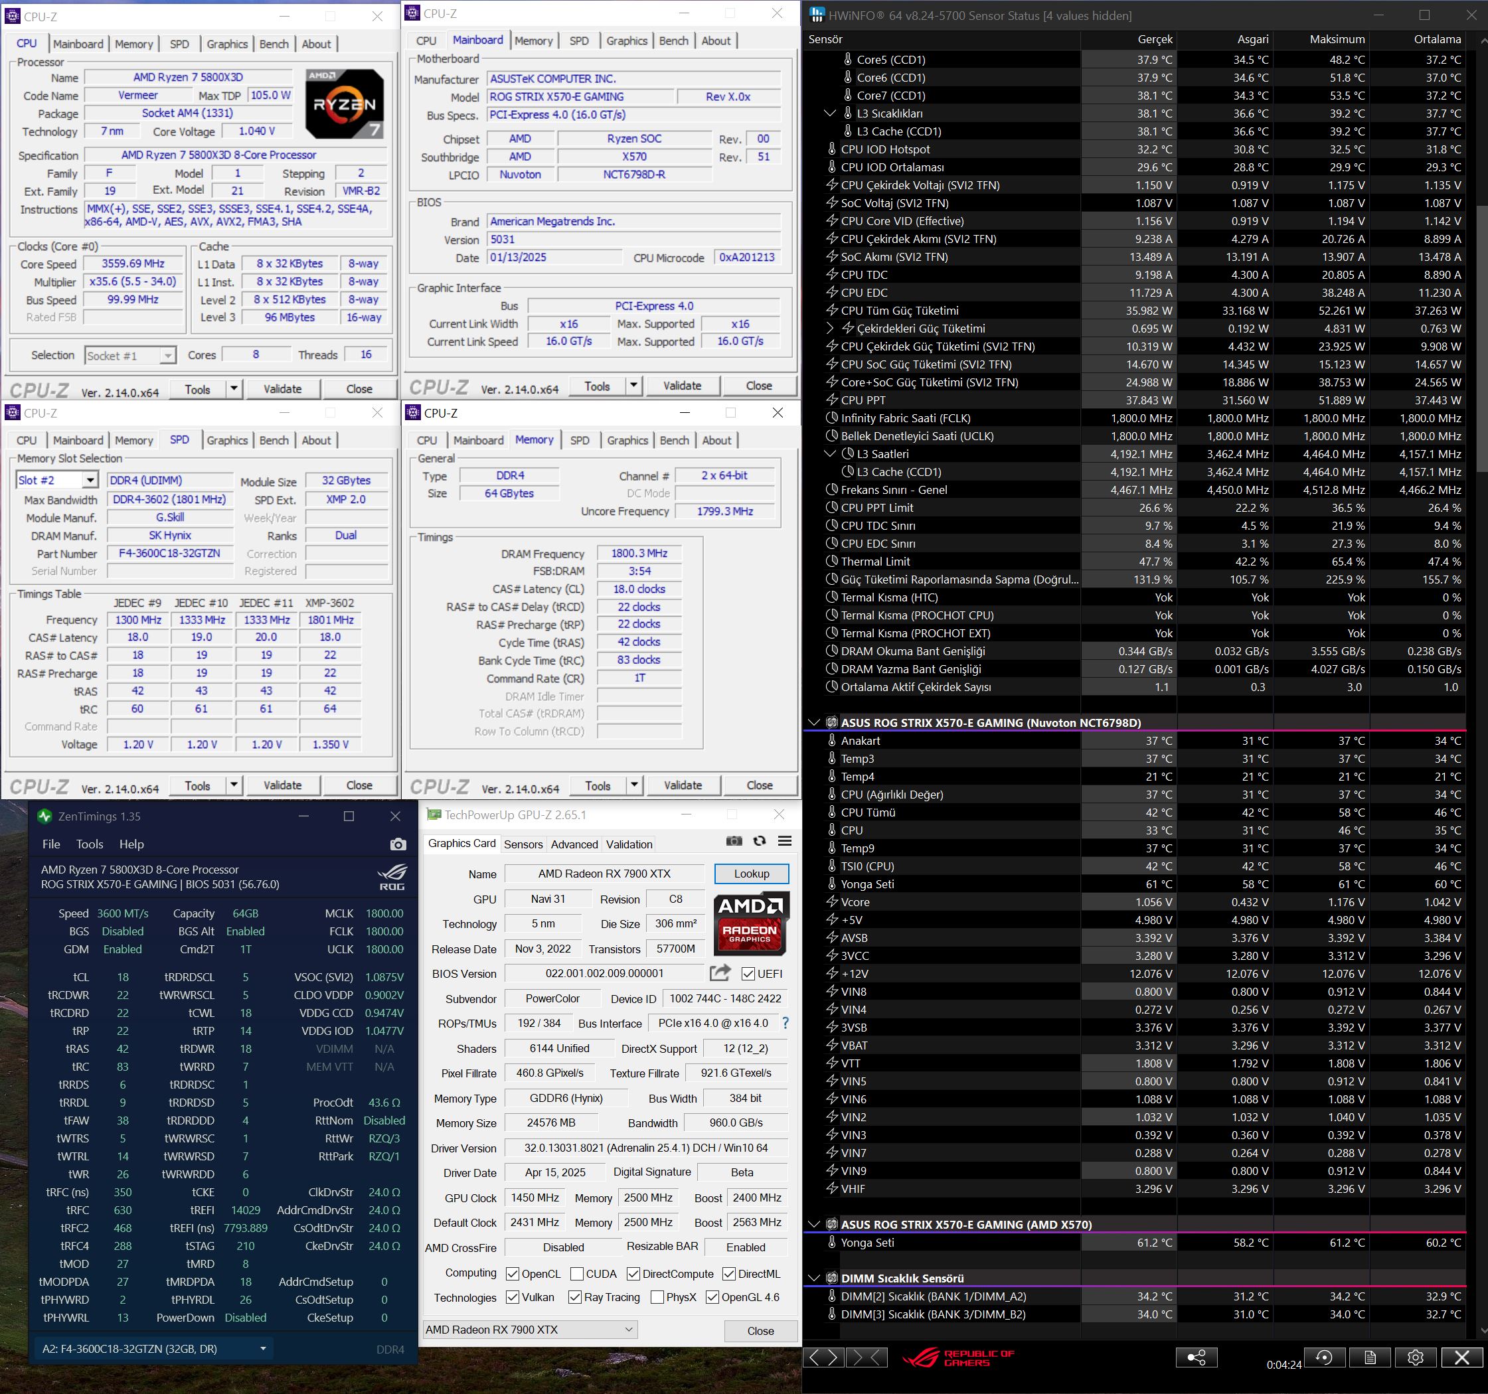Image resolution: width=1488 pixels, height=1394 pixels.
Task: Click thermometer icon beside CPU IOD Hotspot
Action: pos(831,149)
